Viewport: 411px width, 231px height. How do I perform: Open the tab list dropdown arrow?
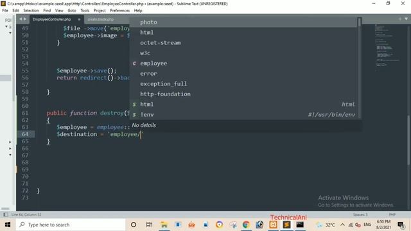(406, 19)
